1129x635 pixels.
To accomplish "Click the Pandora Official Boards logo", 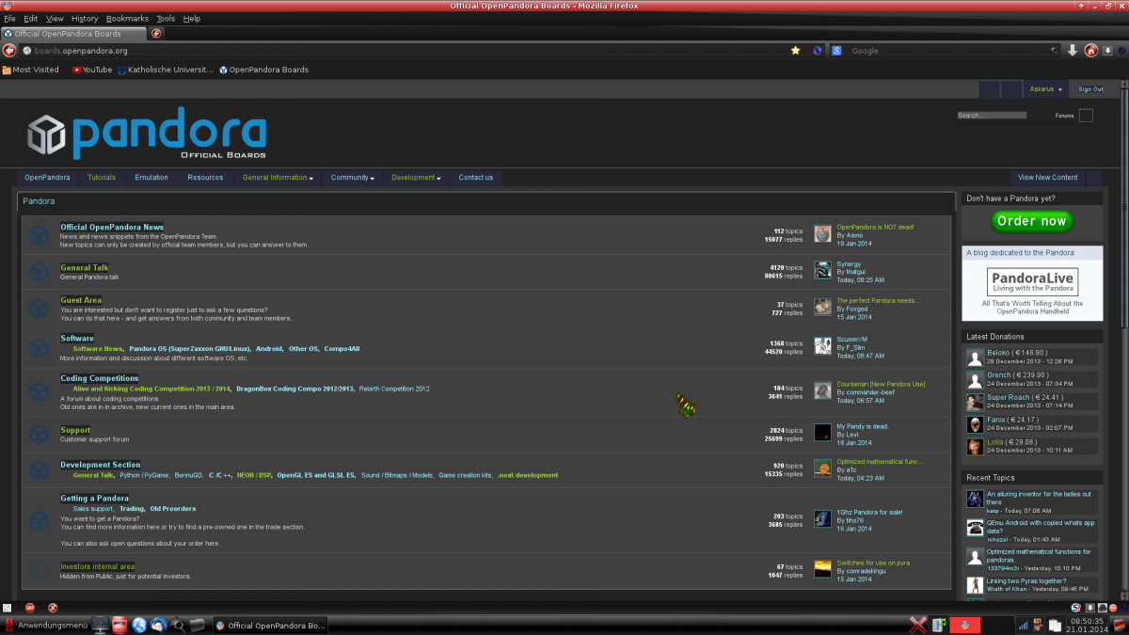I will (147, 134).
